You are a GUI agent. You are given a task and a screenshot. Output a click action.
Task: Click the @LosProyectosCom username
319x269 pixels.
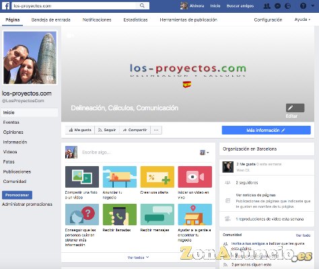pyautogui.click(x=23, y=101)
